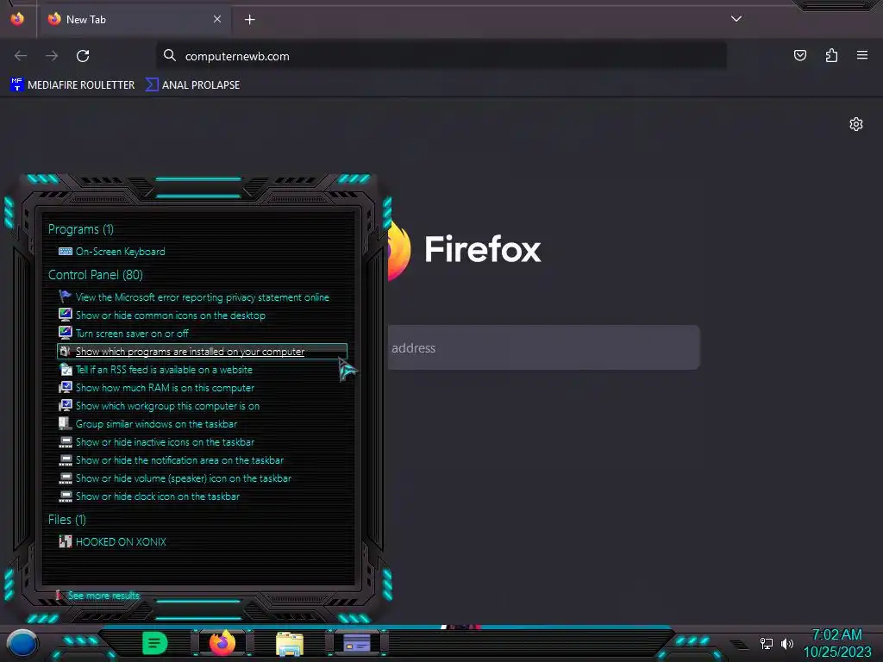The image size is (883, 662).
Task: Click the On-Screen Keyboard icon
Action: 66,252
